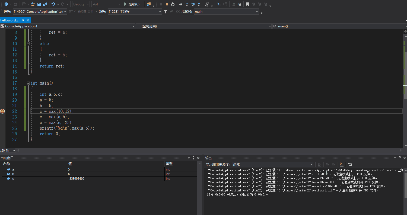407x215 pixels.
Task: Click the hex display toggle icon
Action: pyautogui.click(x=207, y=4)
